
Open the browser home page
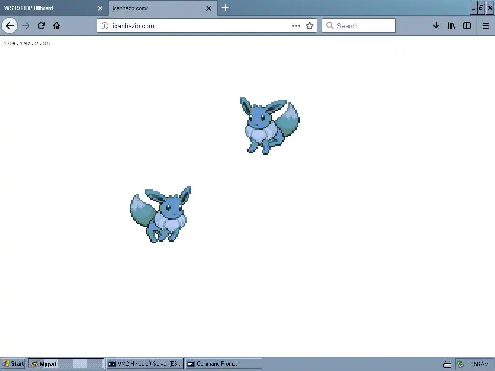tap(57, 26)
